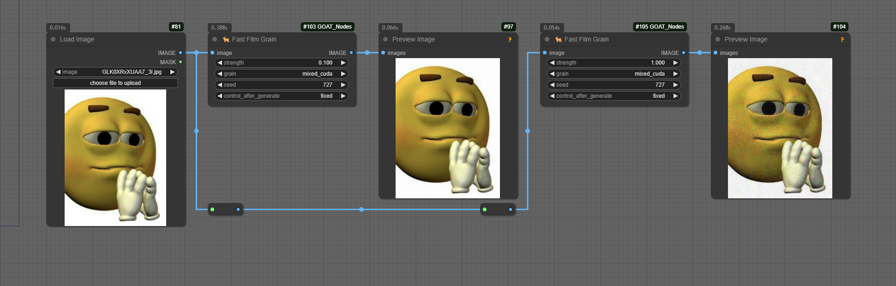Switch node #105 grain to next option with right arrow
This screenshot has height=286, width=896.
point(675,74)
